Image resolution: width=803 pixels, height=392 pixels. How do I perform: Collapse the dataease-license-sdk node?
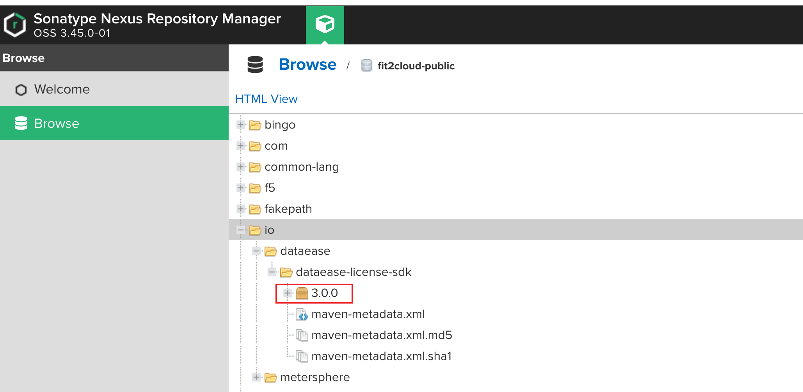[x=272, y=272]
